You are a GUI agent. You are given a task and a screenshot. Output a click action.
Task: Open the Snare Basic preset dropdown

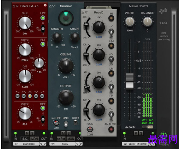[x=26, y=144]
